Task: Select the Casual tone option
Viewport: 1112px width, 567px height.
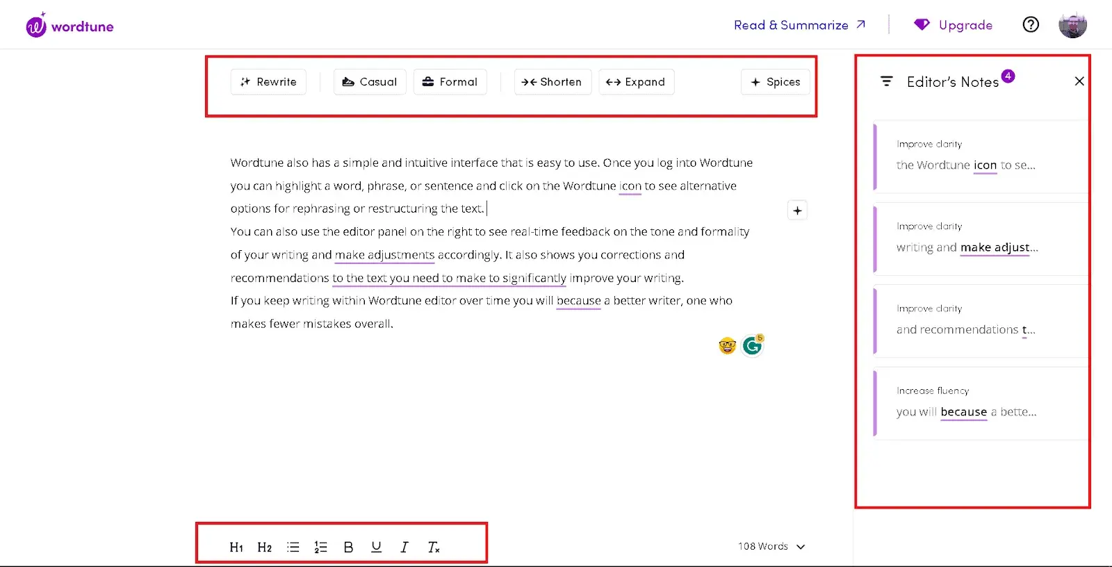Action: (370, 82)
